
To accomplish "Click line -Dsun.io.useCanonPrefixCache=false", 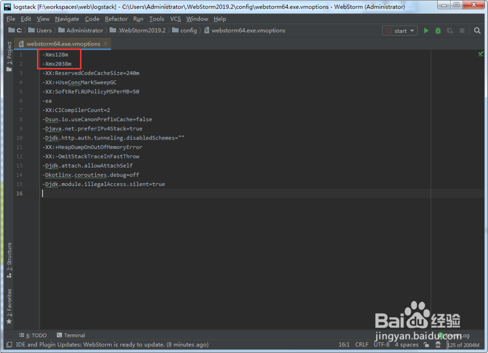I will pyautogui.click(x=97, y=119).
